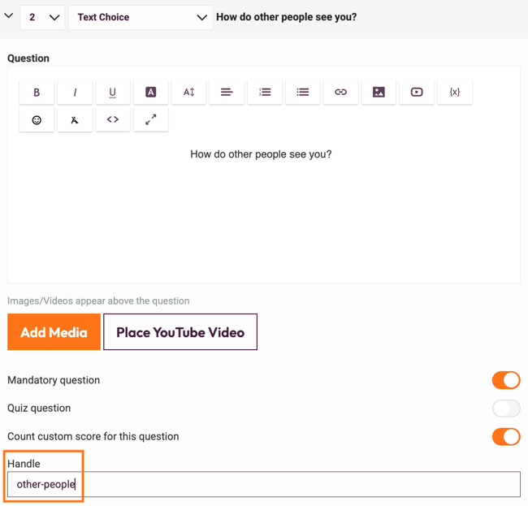
Task: Apply italic formatting to text
Action: click(75, 93)
